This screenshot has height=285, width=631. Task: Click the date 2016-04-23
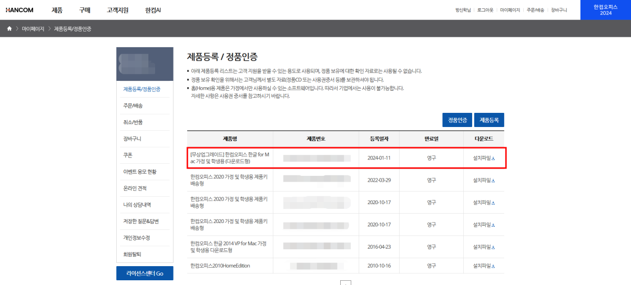(x=380, y=247)
